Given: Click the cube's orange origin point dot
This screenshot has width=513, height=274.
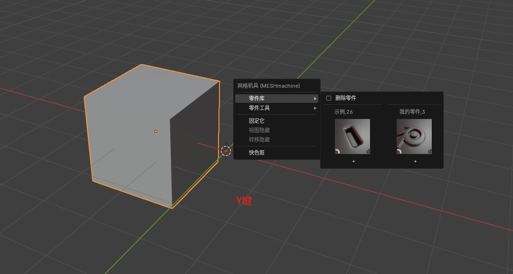Looking at the screenshot, I should coord(156,131).
